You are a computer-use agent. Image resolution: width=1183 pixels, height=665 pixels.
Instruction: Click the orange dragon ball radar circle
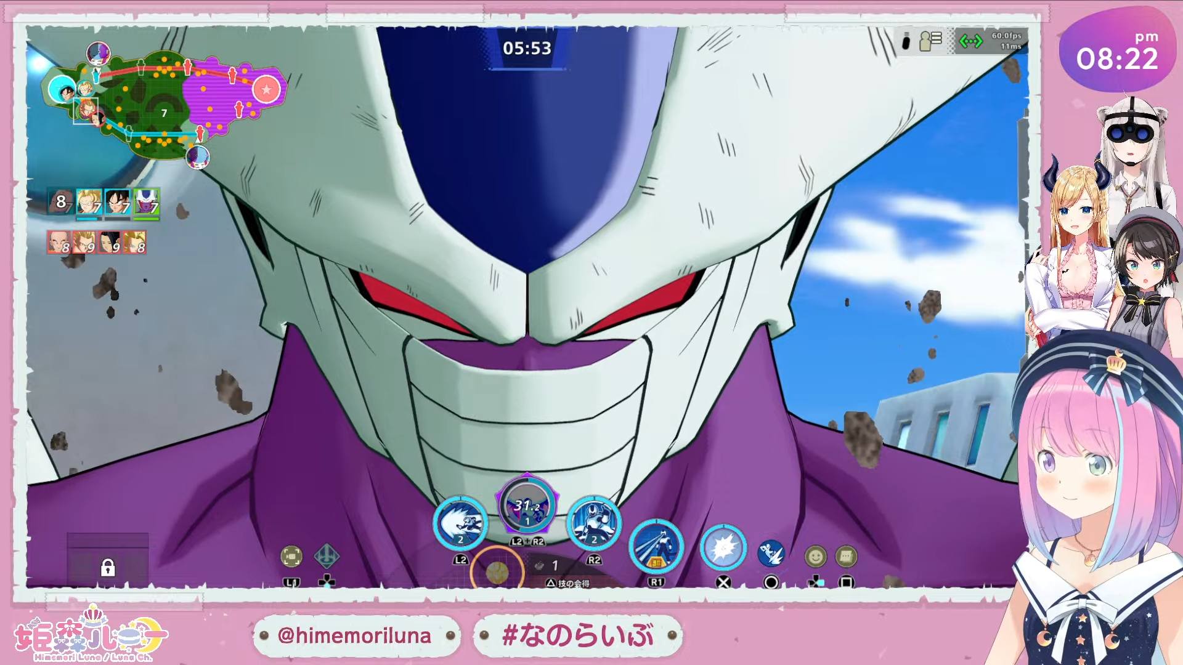coord(497,572)
